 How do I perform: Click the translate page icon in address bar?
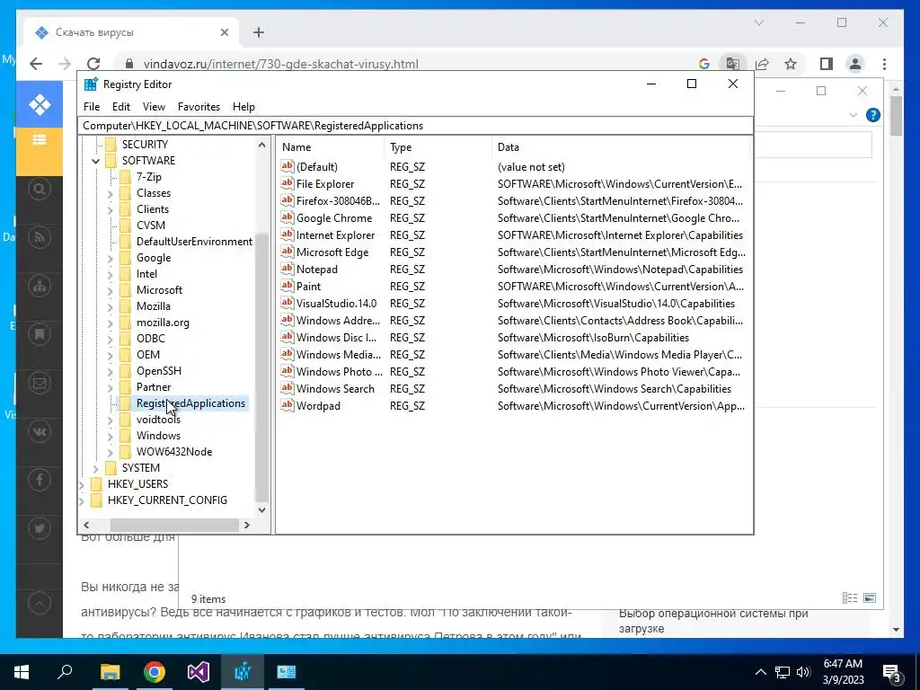click(x=733, y=64)
